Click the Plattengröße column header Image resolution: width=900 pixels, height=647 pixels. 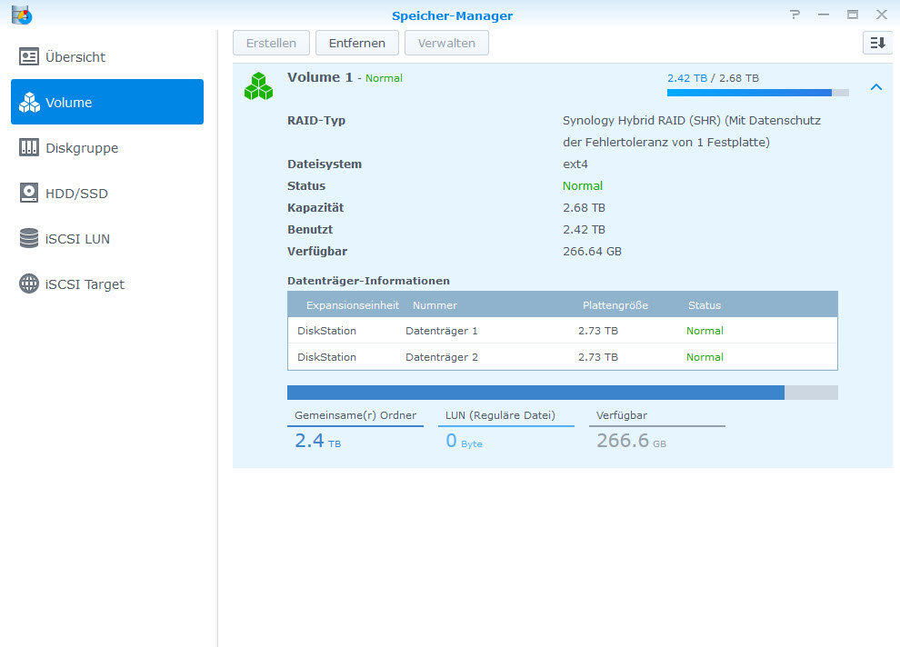615,305
